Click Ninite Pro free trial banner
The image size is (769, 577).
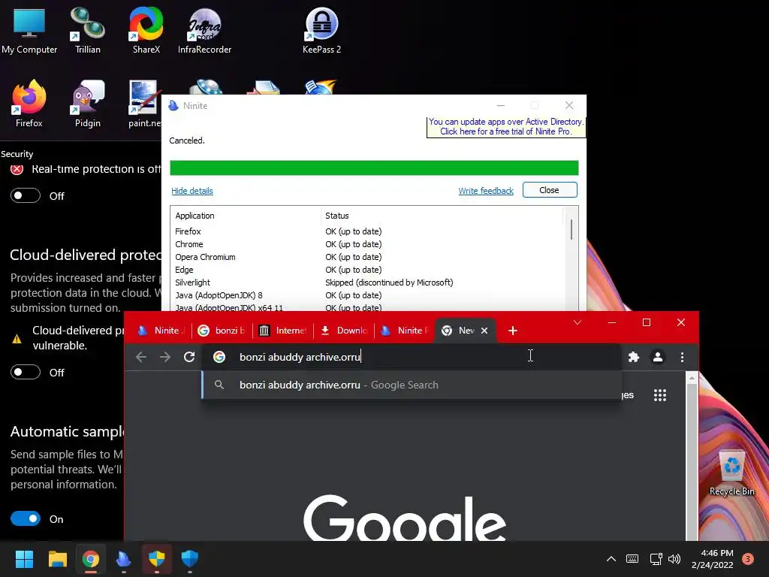[506, 126]
